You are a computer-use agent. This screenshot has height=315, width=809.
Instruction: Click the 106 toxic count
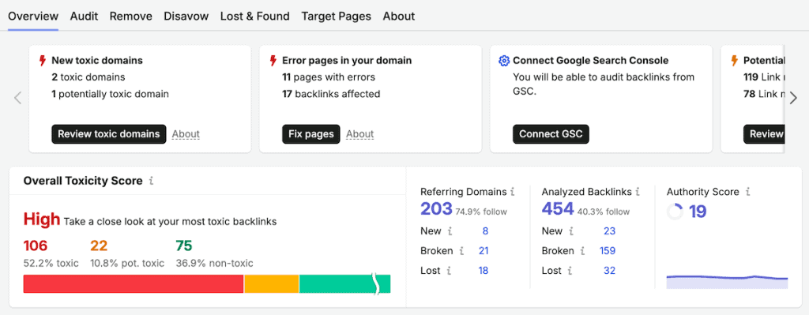(x=35, y=246)
